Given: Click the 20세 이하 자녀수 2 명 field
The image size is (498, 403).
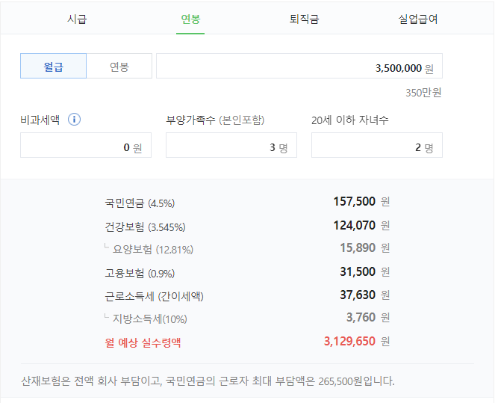Looking at the screenshot, I should (x=377, y=145).
